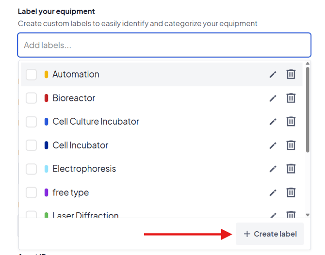
Task: Choose the Cell Incubator list entry
Action: pos(81,145)
